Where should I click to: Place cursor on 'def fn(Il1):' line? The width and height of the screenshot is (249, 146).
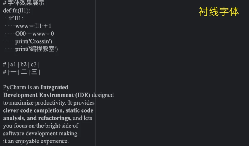[x=17, y=11]
